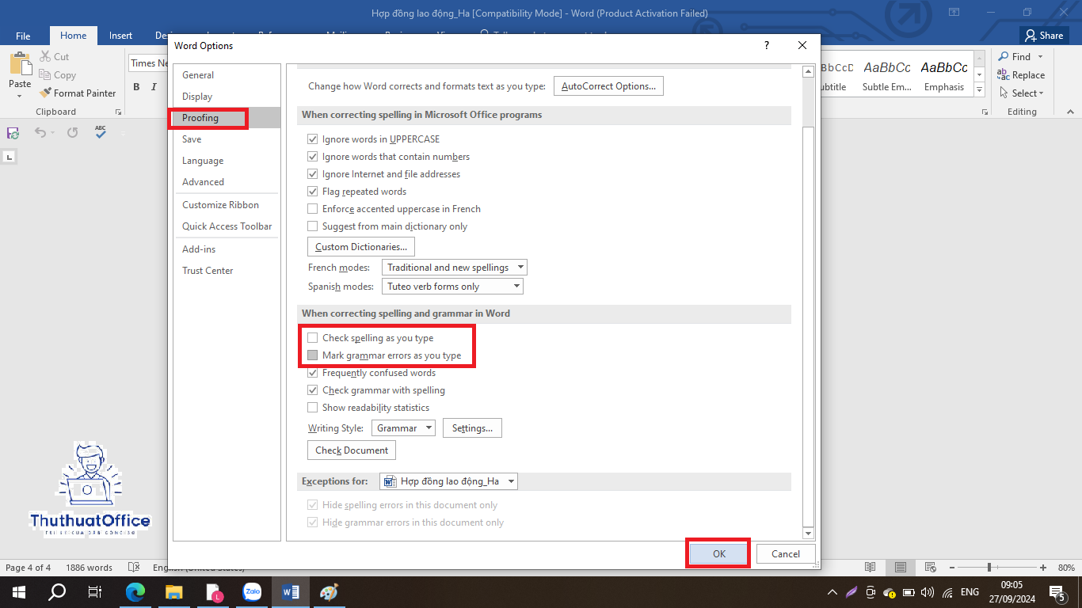Click the Undo arrow icon
Viewport: 1082px width, 608px height.
point(40,133)
